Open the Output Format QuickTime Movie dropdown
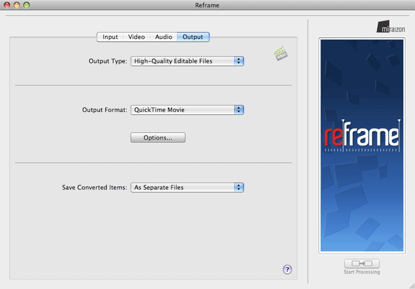 pos(187,110)
